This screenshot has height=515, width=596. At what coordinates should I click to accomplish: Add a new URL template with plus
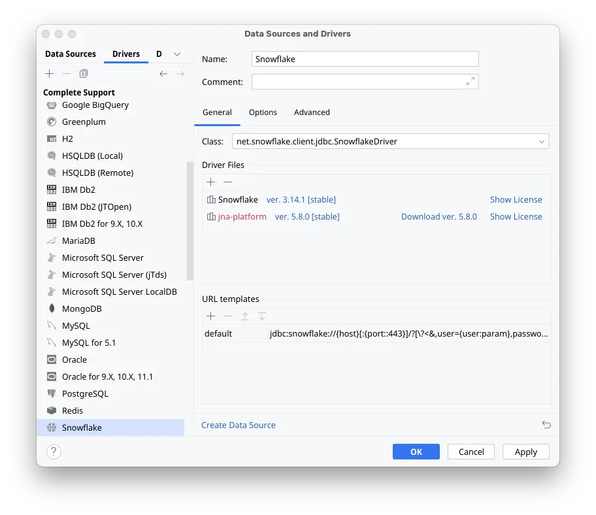tap(210, 316)
